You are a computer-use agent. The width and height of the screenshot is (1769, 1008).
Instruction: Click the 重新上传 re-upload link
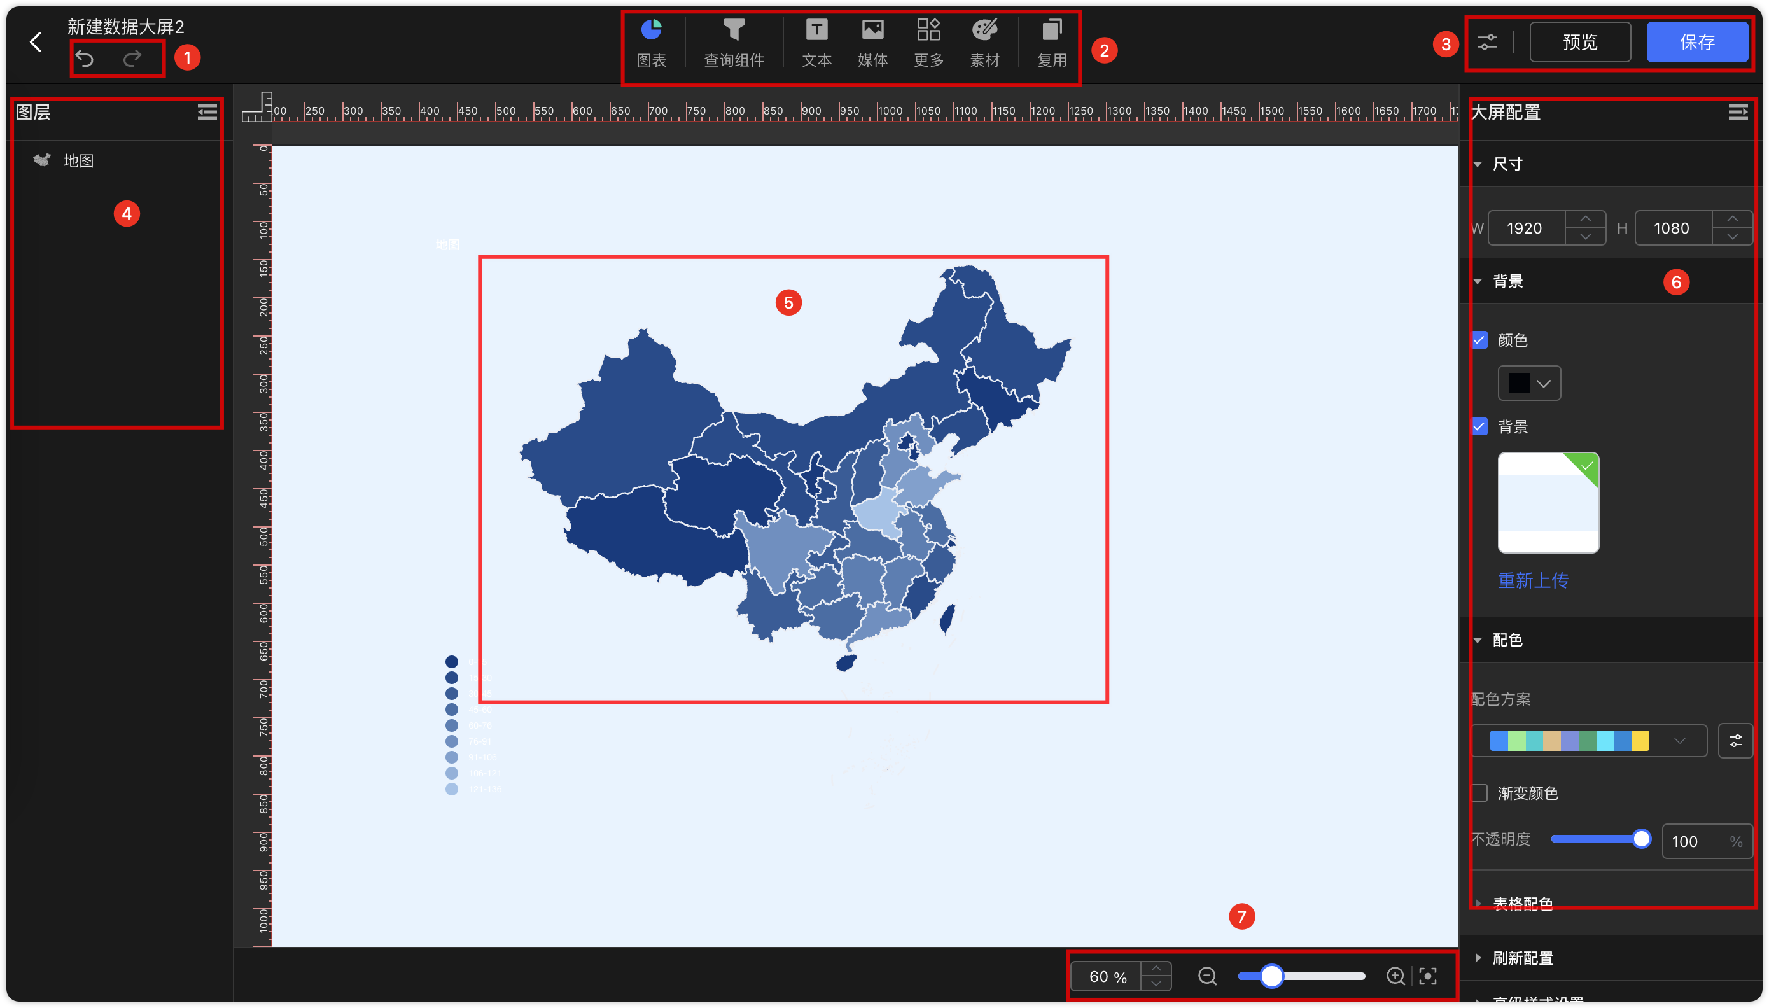[x=1533, y=580]
